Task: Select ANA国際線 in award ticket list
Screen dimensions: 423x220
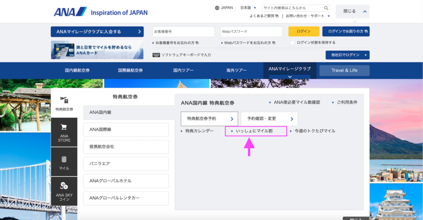Action: click(x=126, y=129)
